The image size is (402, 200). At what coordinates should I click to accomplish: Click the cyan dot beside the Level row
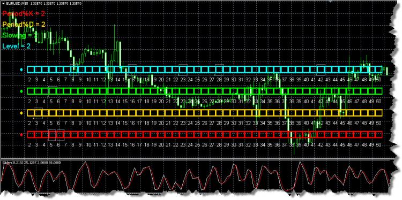click(x=21, y=70)
